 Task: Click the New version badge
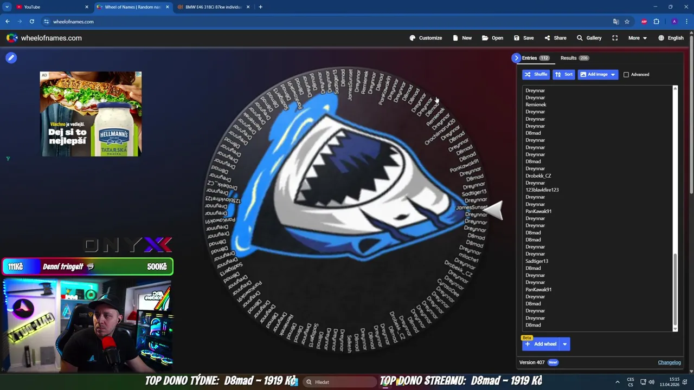tap(553, 362)
